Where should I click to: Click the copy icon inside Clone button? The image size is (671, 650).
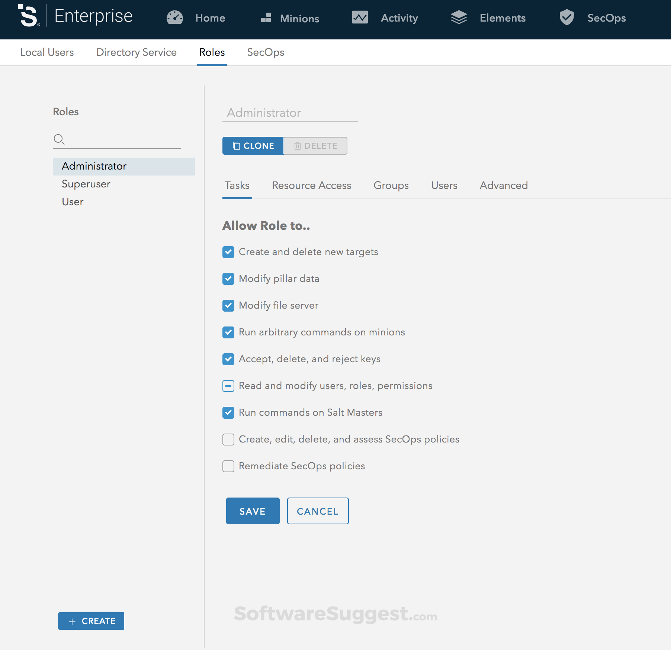click(237, 146)
